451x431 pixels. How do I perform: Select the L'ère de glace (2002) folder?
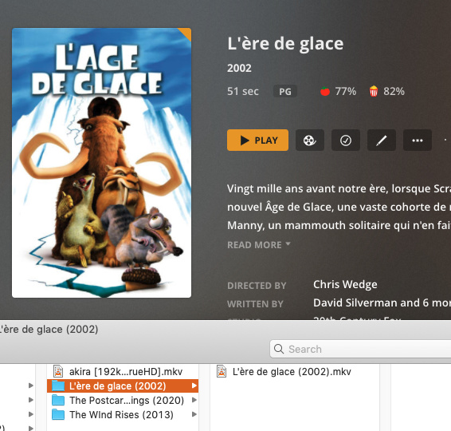click(x=123, y=386)
